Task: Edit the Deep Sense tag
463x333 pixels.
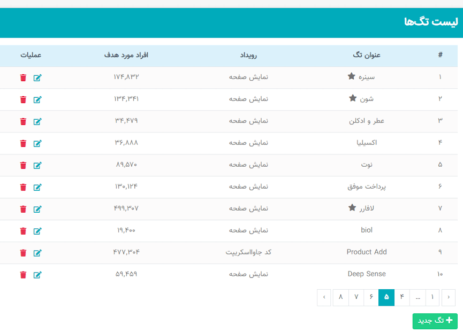Action: pyautogui.click(x=37, y=275)
